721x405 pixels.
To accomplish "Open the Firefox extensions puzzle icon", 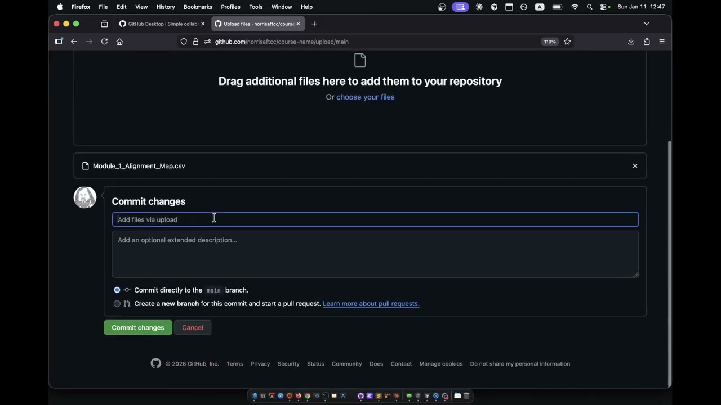I will click(647, 42).
